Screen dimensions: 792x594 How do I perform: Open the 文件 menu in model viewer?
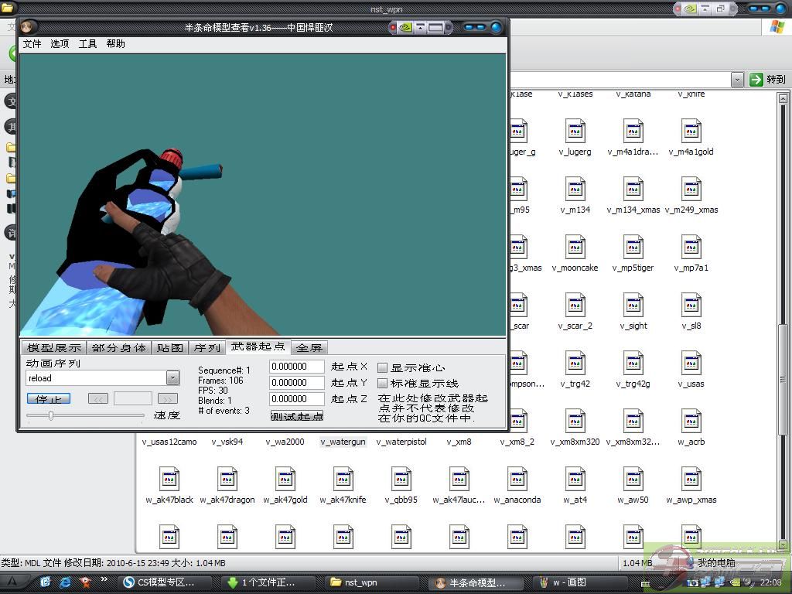tap(32, 44)
